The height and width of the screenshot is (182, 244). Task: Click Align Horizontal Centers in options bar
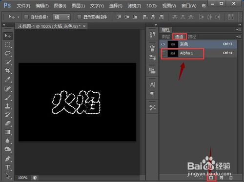(153, 17)
